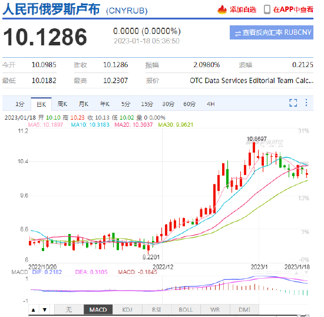Click the 2022/12 date axis label
This screenshot has height=317, width=324.
point(163,267)
